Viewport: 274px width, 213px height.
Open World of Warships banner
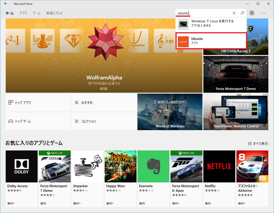[170, 112]
